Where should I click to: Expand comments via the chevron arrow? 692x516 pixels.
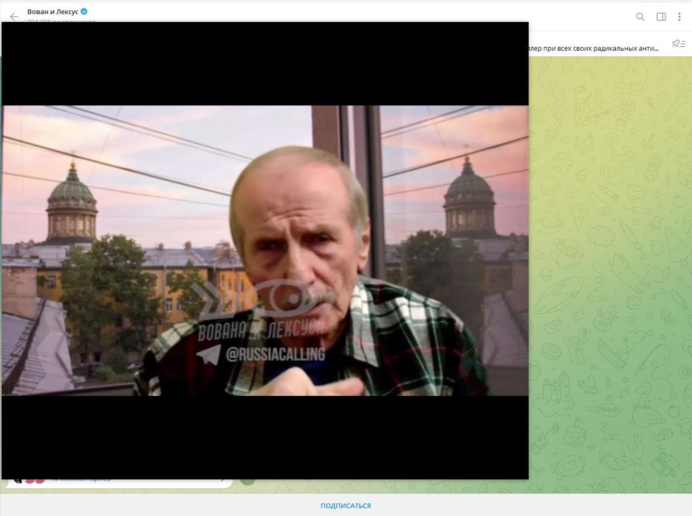[223, 479]
